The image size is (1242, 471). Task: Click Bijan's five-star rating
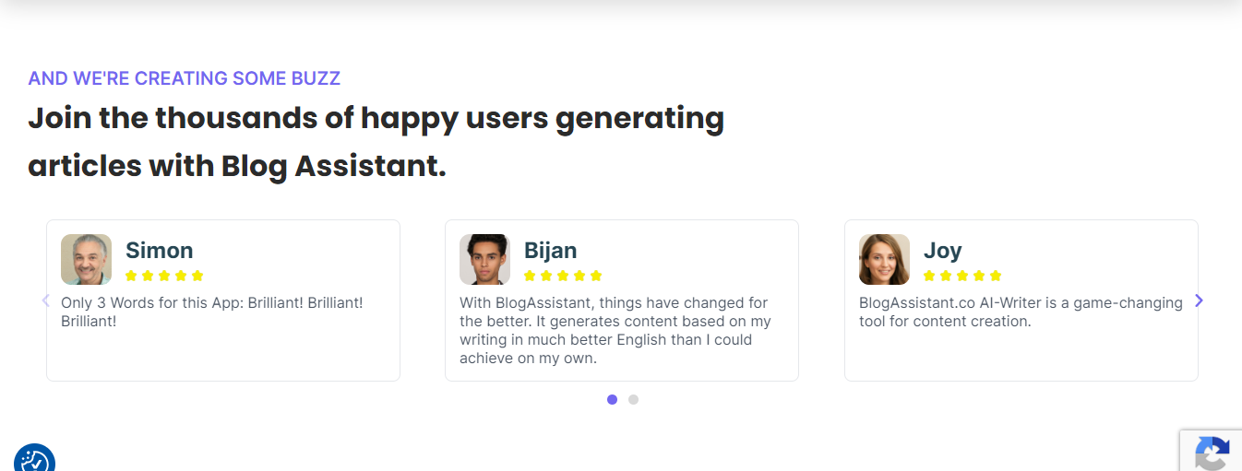[563, 276]
